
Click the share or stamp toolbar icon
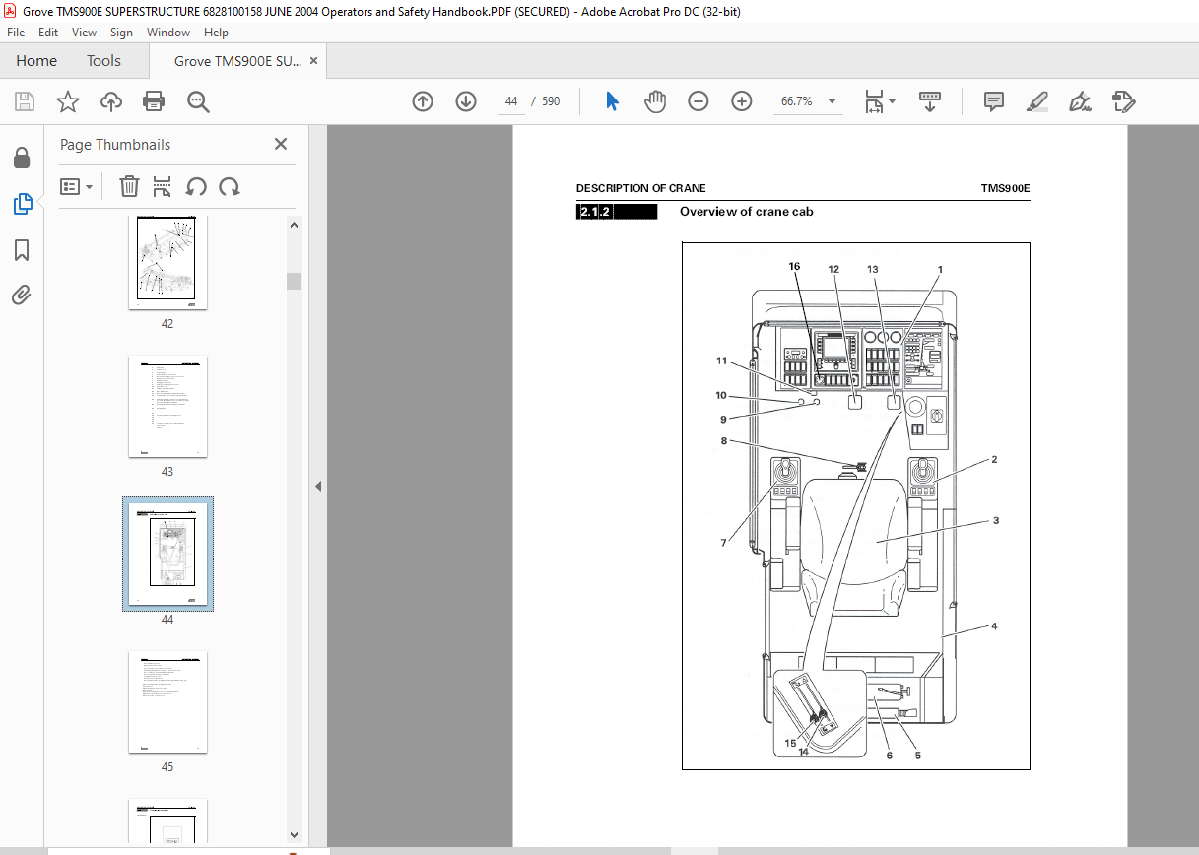(1124, 101)
